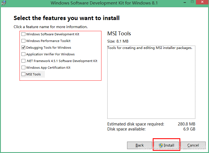Viewport: 209px width, 153px height.
Task: Select the Windows App Certification Kit label
Action: (x=48, y=68)
